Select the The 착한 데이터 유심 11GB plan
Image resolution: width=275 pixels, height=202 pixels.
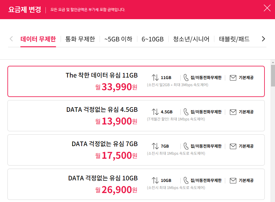pyautogui.click(x=136, y=81)
